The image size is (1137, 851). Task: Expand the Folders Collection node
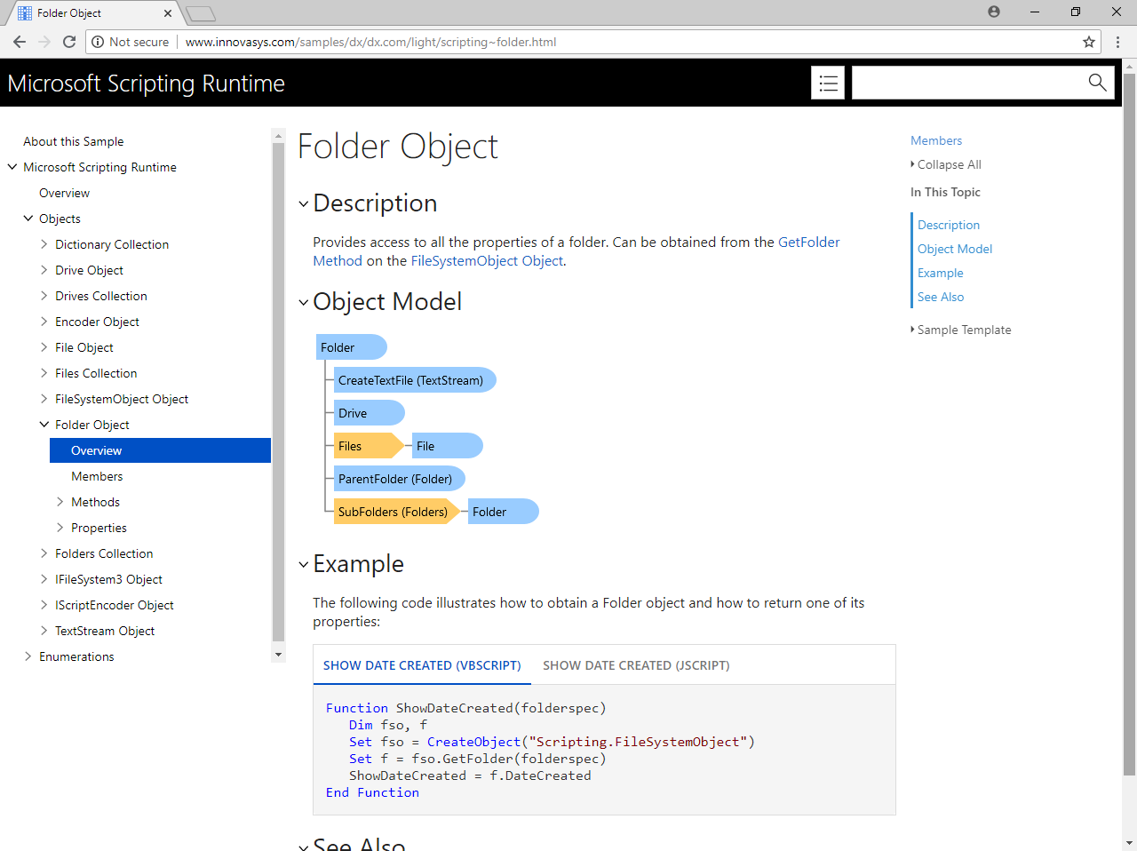[x=44, y=553]
